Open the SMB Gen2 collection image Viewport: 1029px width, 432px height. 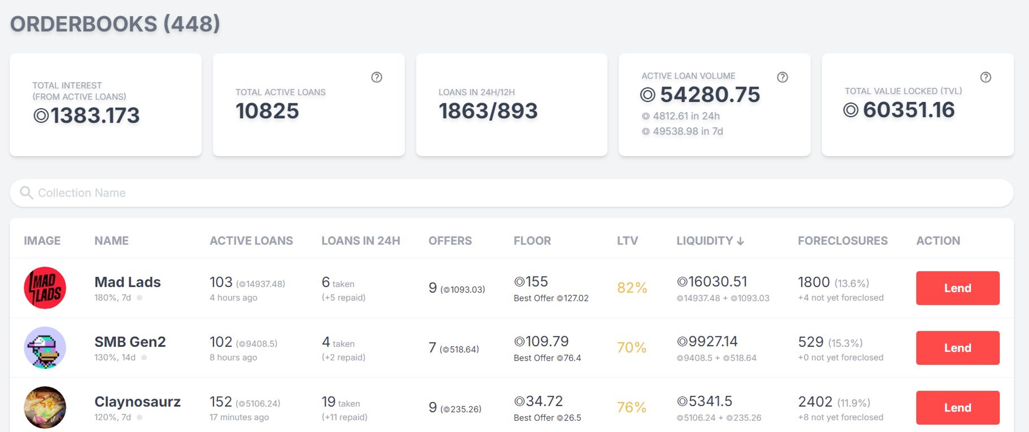[x=45, y=347]
